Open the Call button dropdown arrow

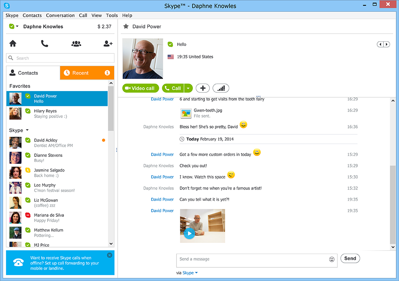[188, 88]
